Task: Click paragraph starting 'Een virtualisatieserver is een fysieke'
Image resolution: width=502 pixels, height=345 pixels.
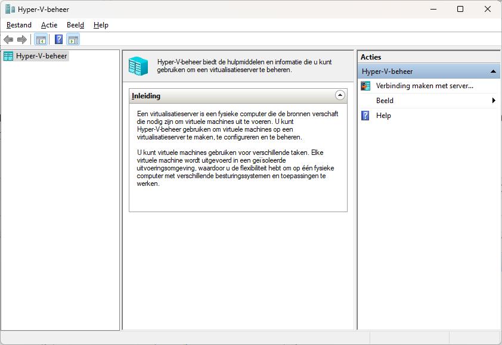Action: (x=237, y=126)
